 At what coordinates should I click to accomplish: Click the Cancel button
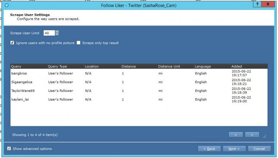coord(259,148)
